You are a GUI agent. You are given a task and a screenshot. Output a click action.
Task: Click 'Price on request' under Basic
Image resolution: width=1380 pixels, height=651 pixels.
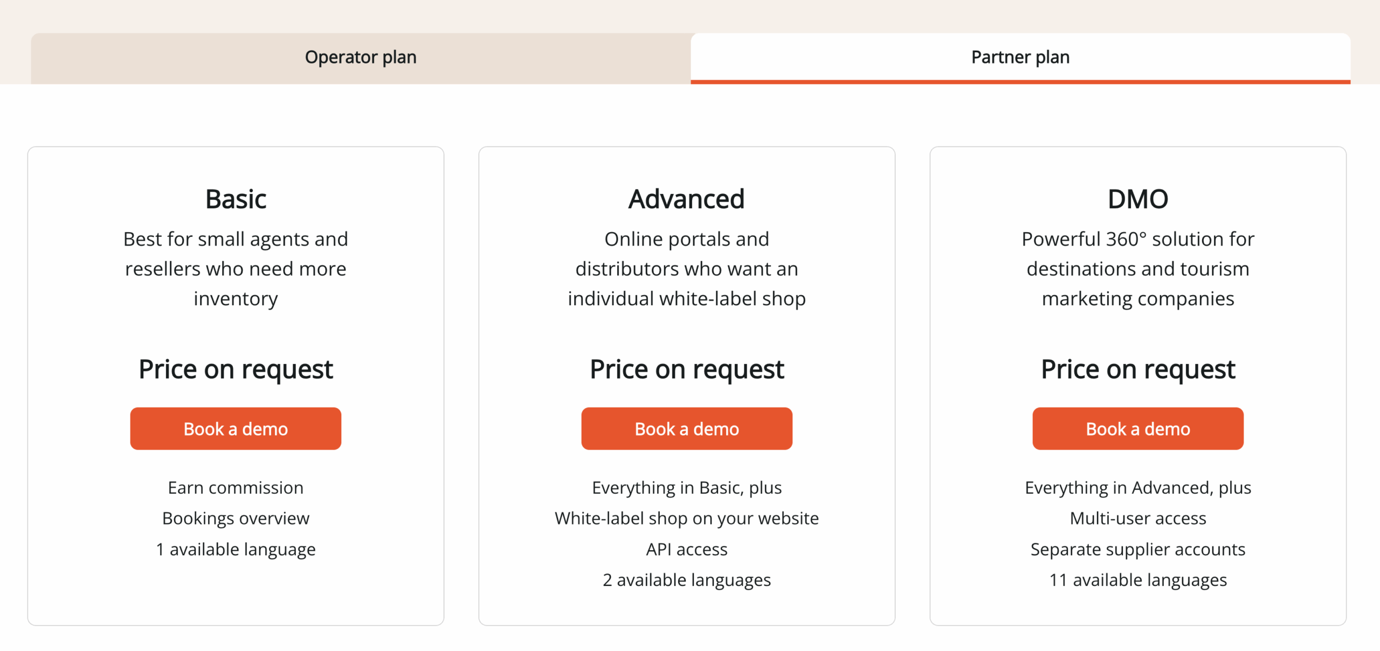point(236,368)
